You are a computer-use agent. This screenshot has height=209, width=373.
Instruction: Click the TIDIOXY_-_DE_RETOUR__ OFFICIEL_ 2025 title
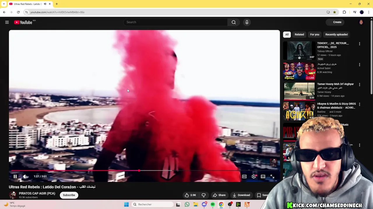tap(333, 45)
